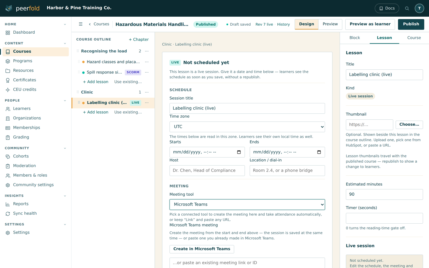Click the Moderation clipboard icon
Viewport: 429px width, 268px height.
[x=8, y=166]
